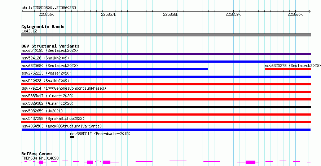The height and width of the screenshot is (166, 321).
Task: Select the blue nsv4064503 variant bar
Action: pyautogui.click(x=166, y=130)
